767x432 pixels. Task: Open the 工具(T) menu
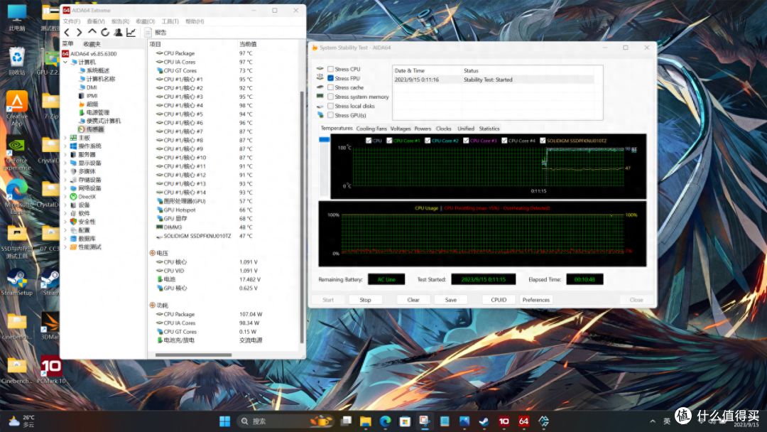(x=170, y=21)
